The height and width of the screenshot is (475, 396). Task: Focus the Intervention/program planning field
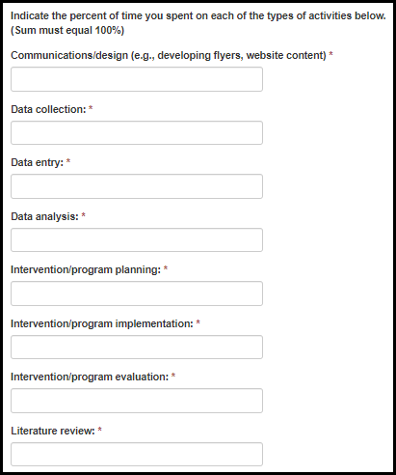click(137, 293)
